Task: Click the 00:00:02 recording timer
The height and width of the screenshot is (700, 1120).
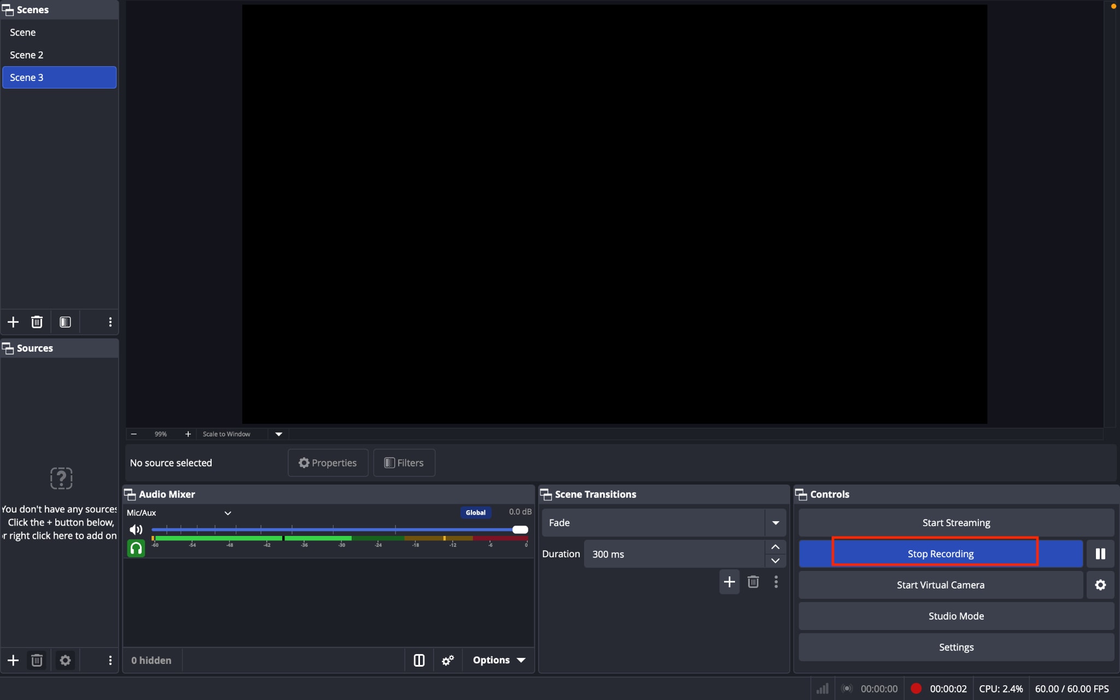Action: (948, 689)
